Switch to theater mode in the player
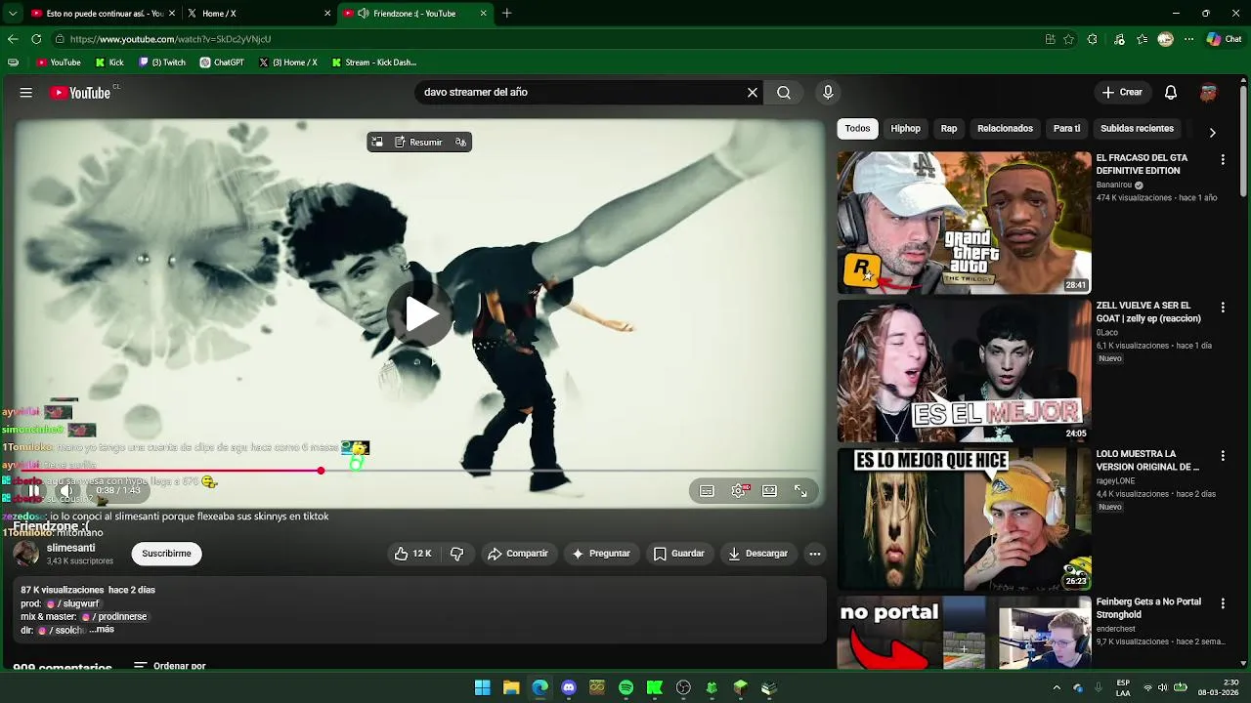This screenshot has width=1251, height=703. (x=769, y=491)
